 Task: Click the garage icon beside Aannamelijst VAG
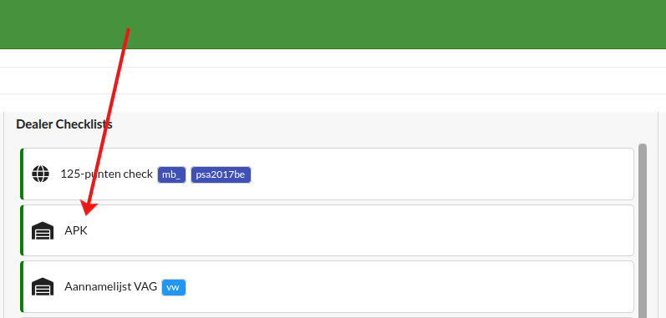coord(43,287)
